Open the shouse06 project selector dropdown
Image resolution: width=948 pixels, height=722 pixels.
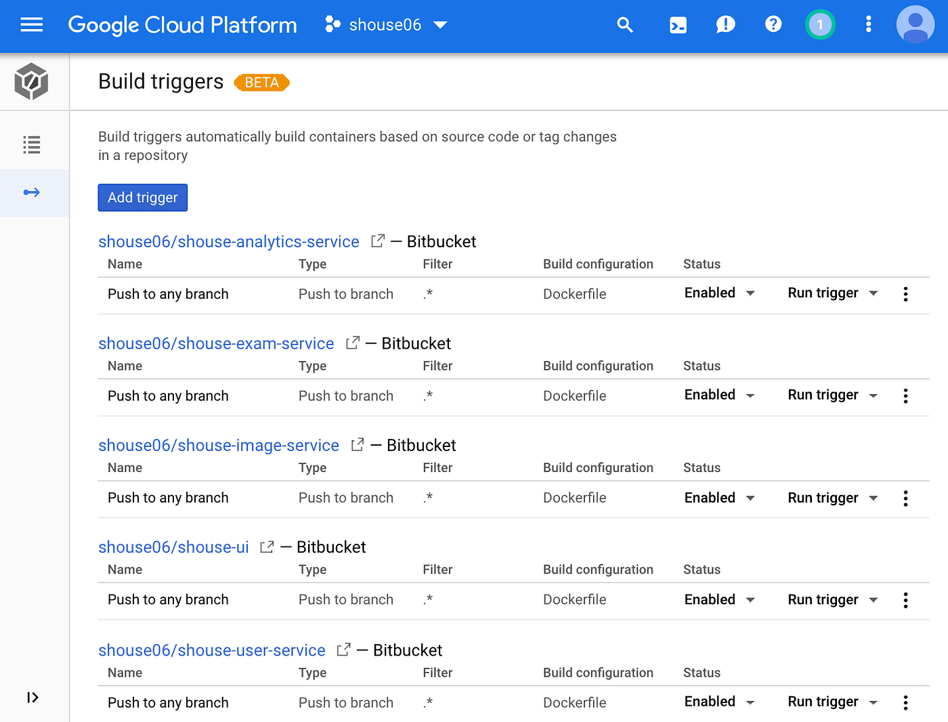pos(386,24)
